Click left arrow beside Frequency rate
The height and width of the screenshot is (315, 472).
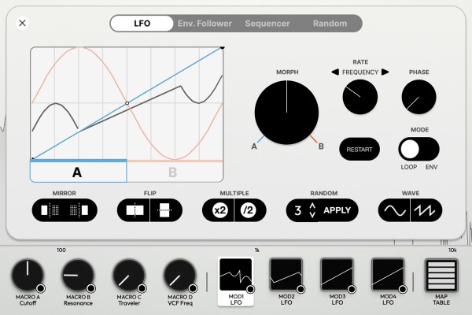pos(335,72)
